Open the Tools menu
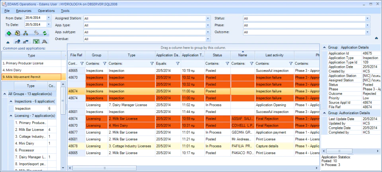The image size is (382, 172). click(65, 11)
